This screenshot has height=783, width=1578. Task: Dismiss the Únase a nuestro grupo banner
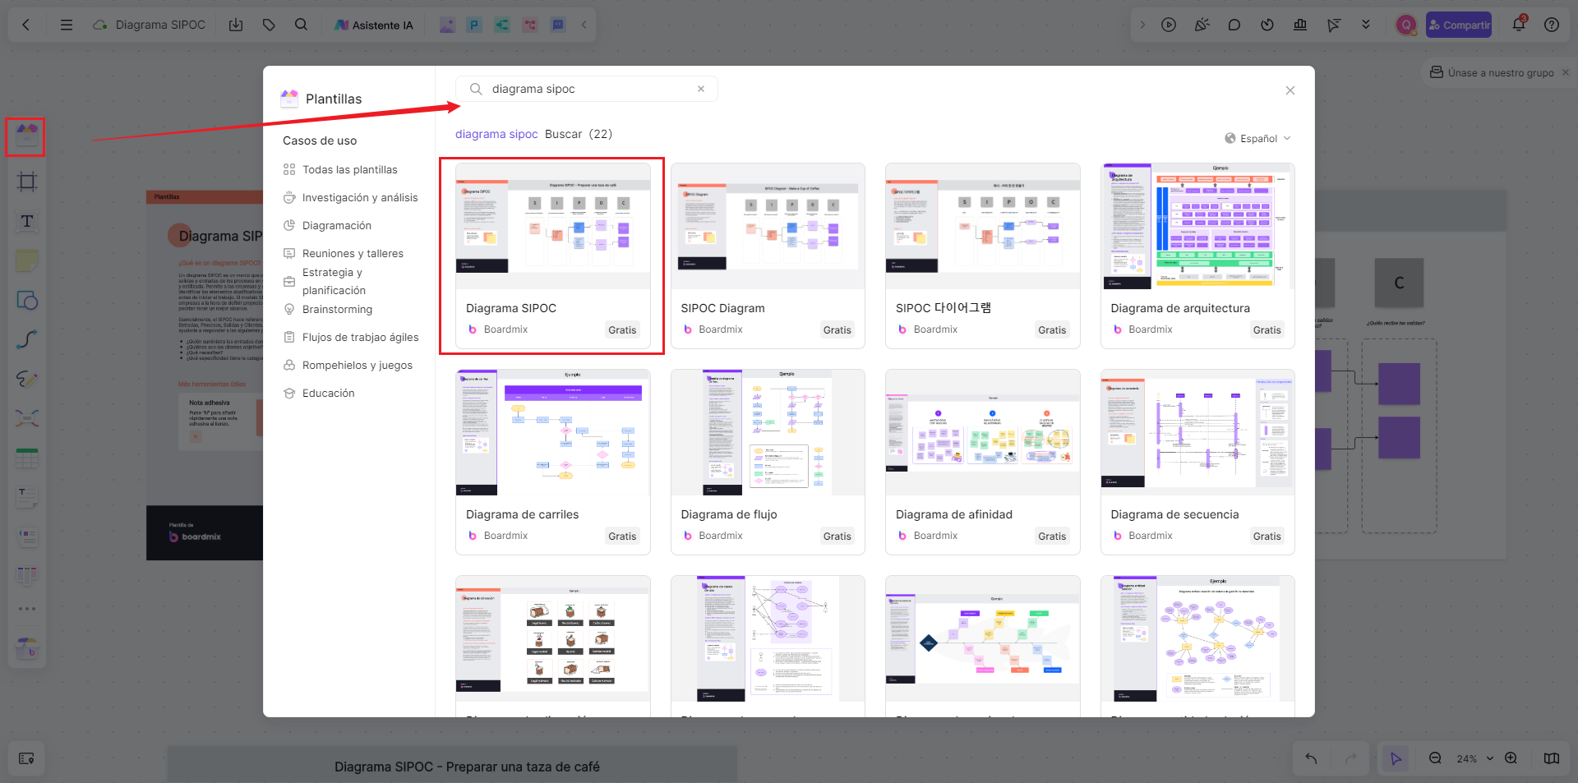[x=1566, y=72]
